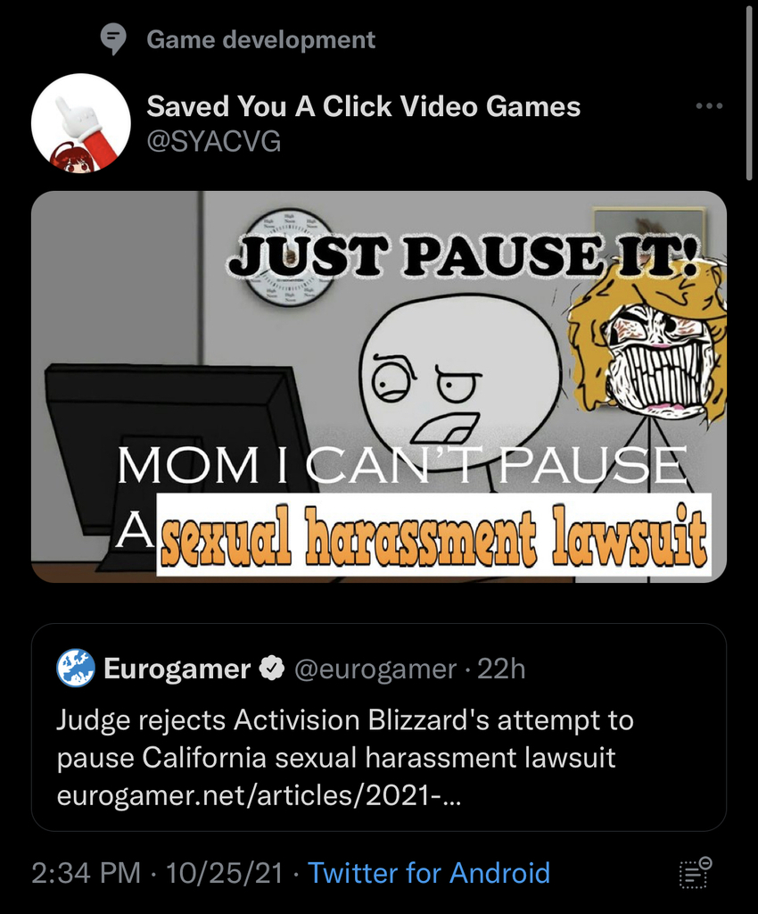This screenshot has width=758, height=914.
Task: View the Just Pause It meme image
Action: 378,386
